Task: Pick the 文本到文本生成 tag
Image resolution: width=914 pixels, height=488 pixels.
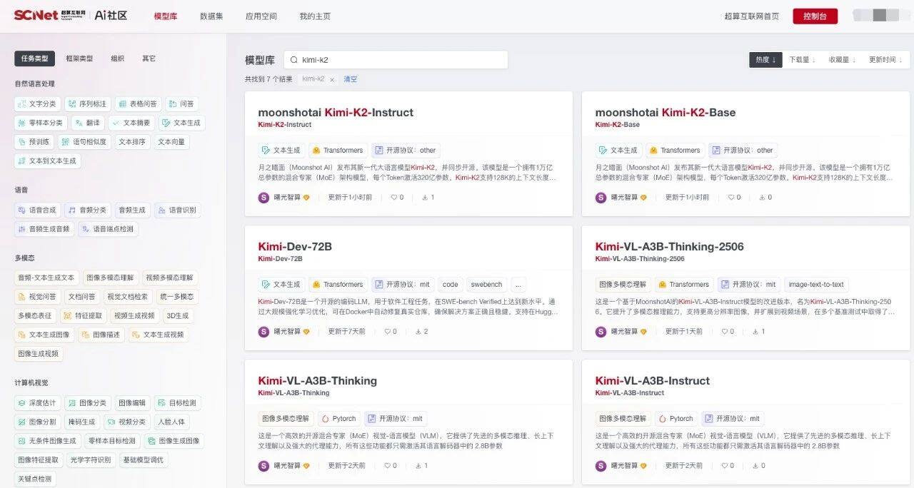Action: [x=47, y=161]
